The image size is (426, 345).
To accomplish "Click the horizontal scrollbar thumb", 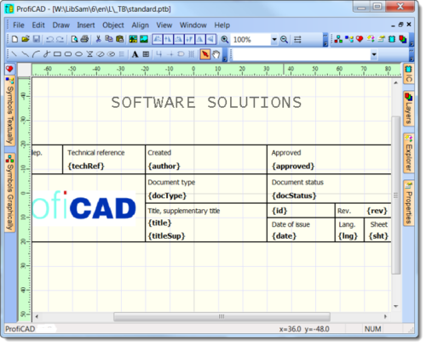I will point(222,316).
